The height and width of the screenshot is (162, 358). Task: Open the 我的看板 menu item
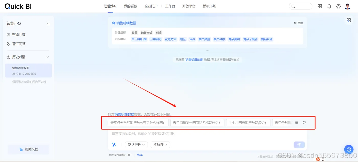130,6
